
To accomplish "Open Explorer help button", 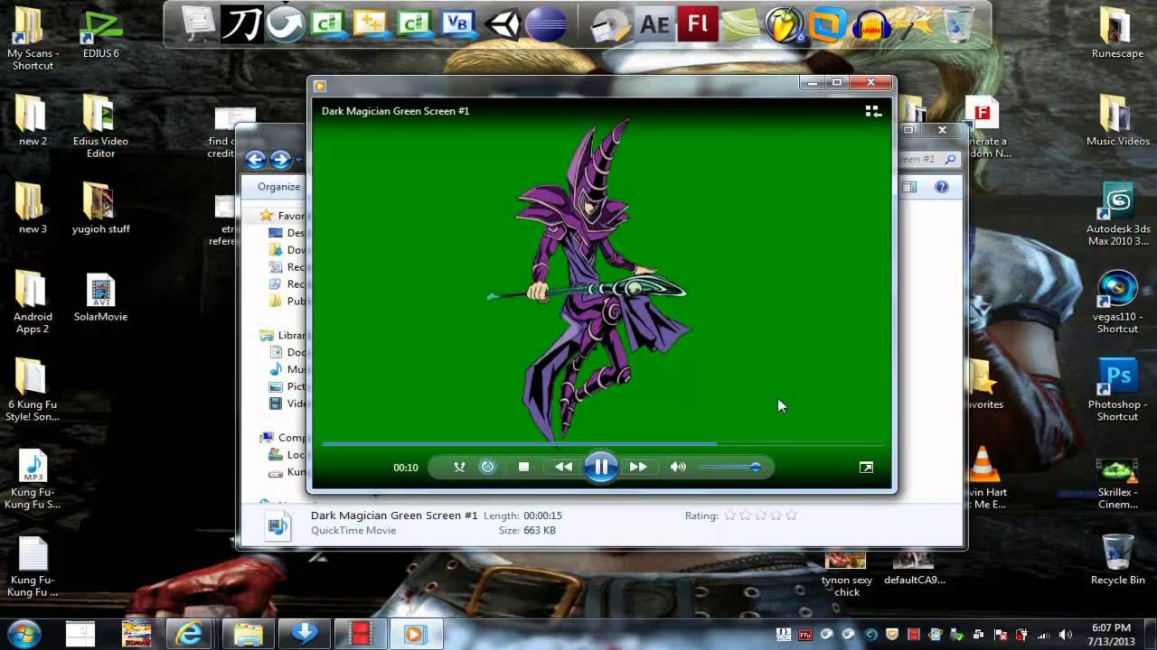I will (942, 187).
